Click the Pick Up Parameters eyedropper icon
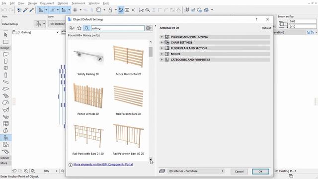The height and width of the screenshot is (179, 318). click(25, 10)
